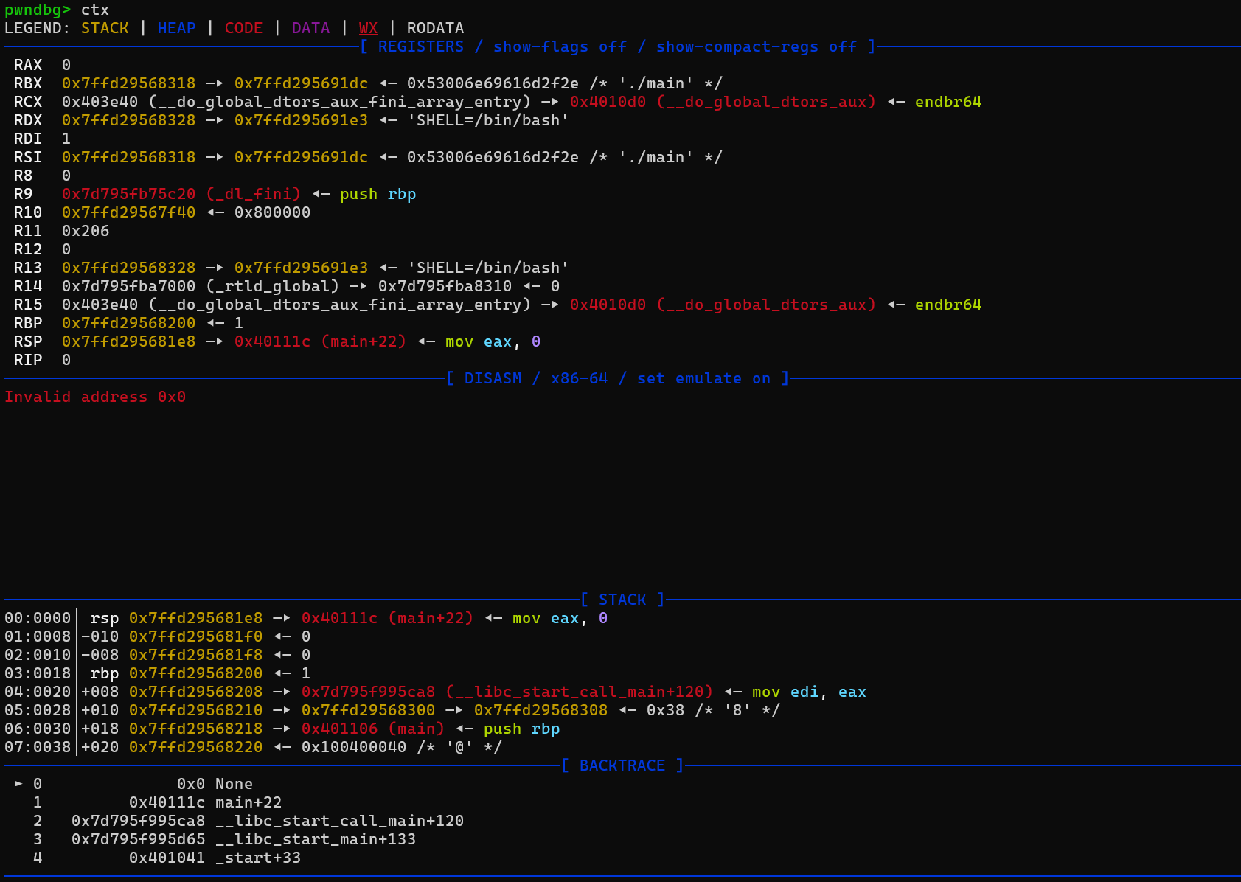This screenshot has height=882, width=1241.
Task: Click stack address 0x7ffd295681f0
Action: pyautogui.click(x=195, y=636)
